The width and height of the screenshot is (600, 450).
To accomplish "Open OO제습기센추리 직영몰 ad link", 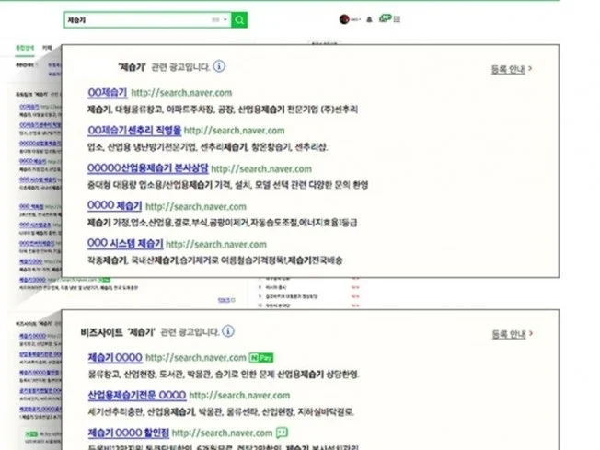I will point(134,131).
